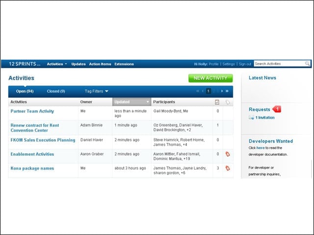Click the red Requests count badge

coord(277,109)
